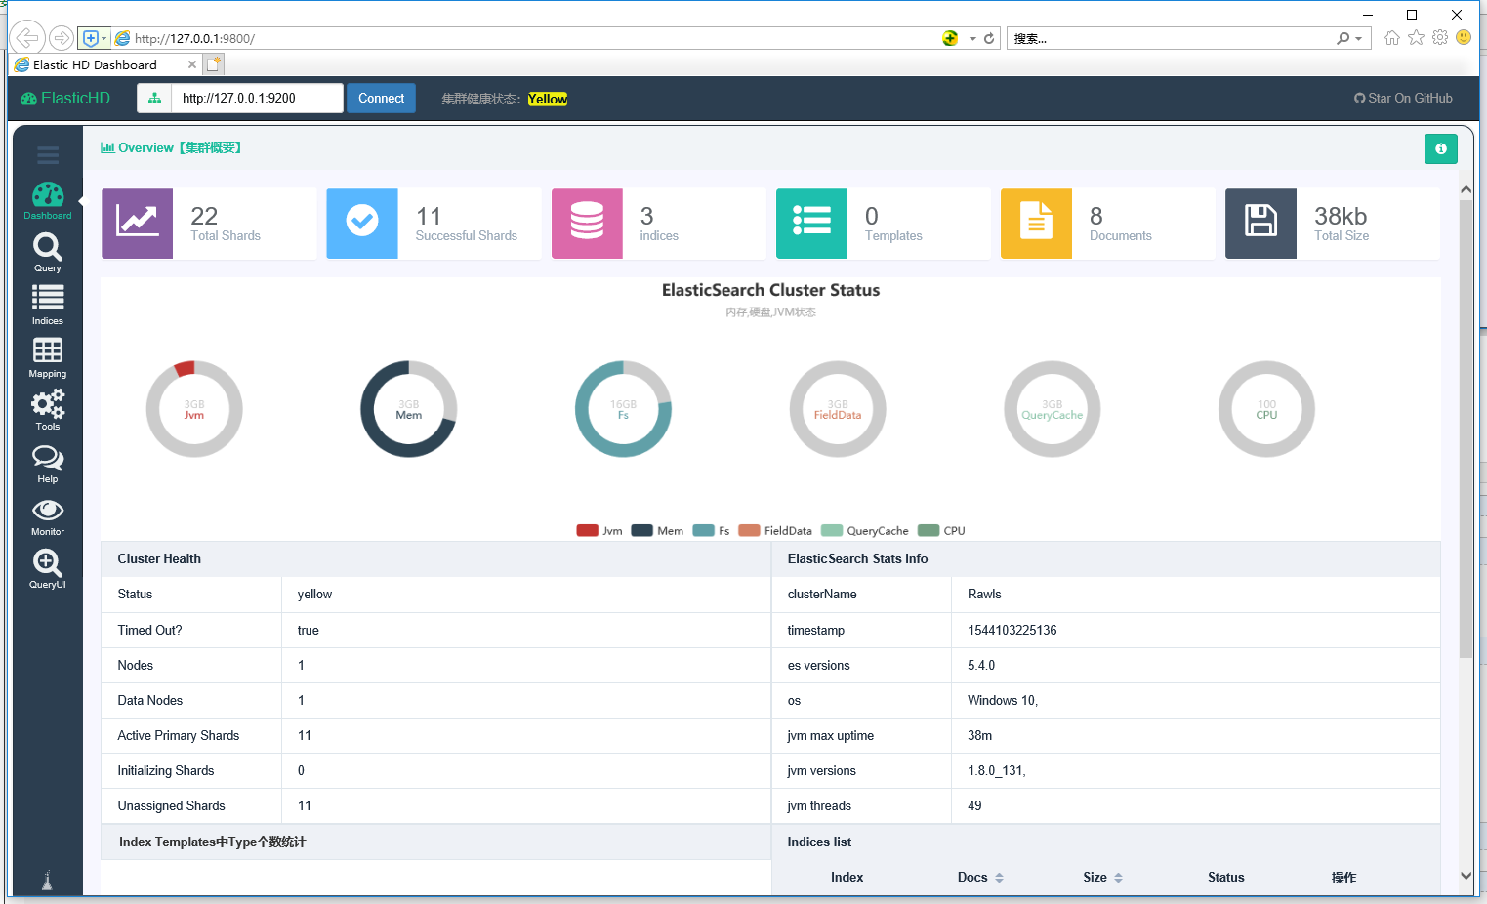
Task: Open the search provider dropdown arrow
Action: tap(1358, 38)
